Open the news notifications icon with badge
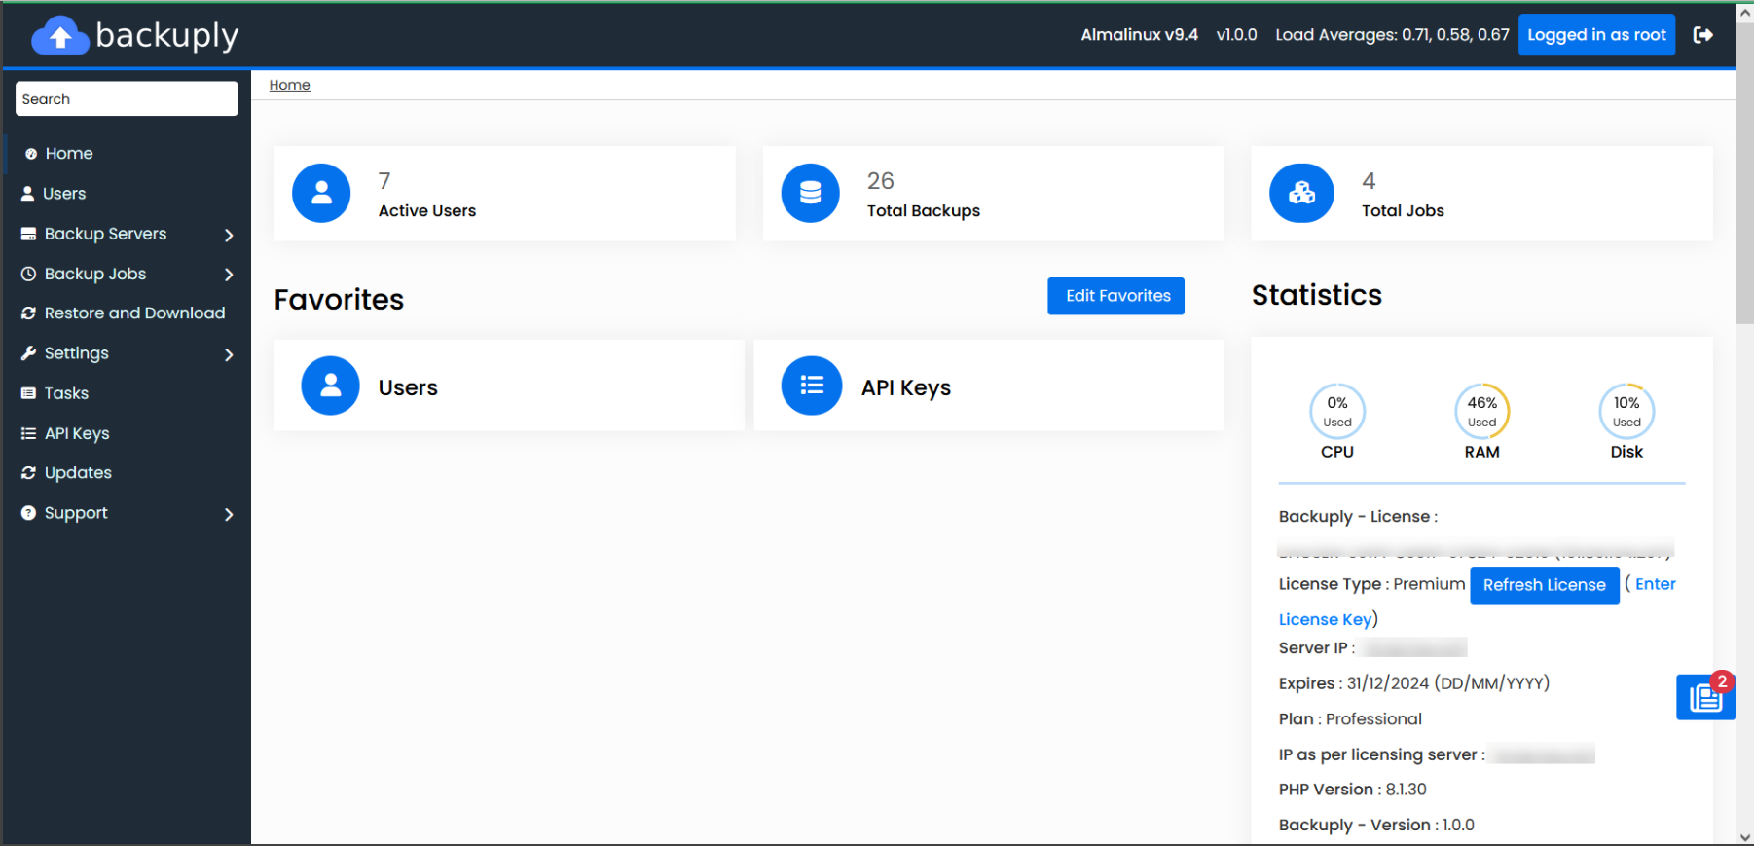This screenshot has height=846, width=1754. (x=1705, y=696)
